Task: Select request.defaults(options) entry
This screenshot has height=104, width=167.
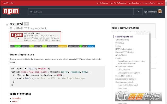Action: coord(128,85)
